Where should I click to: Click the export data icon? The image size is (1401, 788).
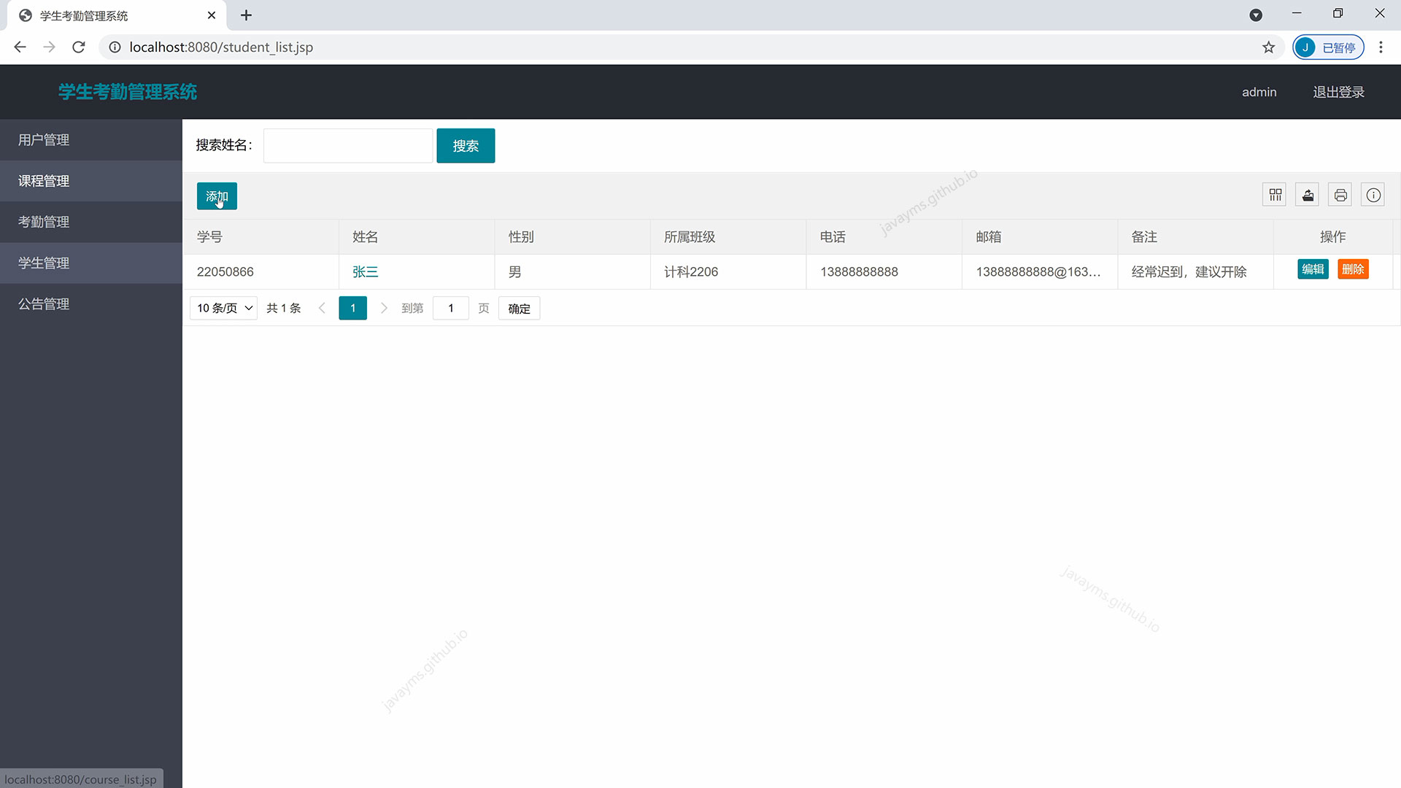pos(1307,194)
